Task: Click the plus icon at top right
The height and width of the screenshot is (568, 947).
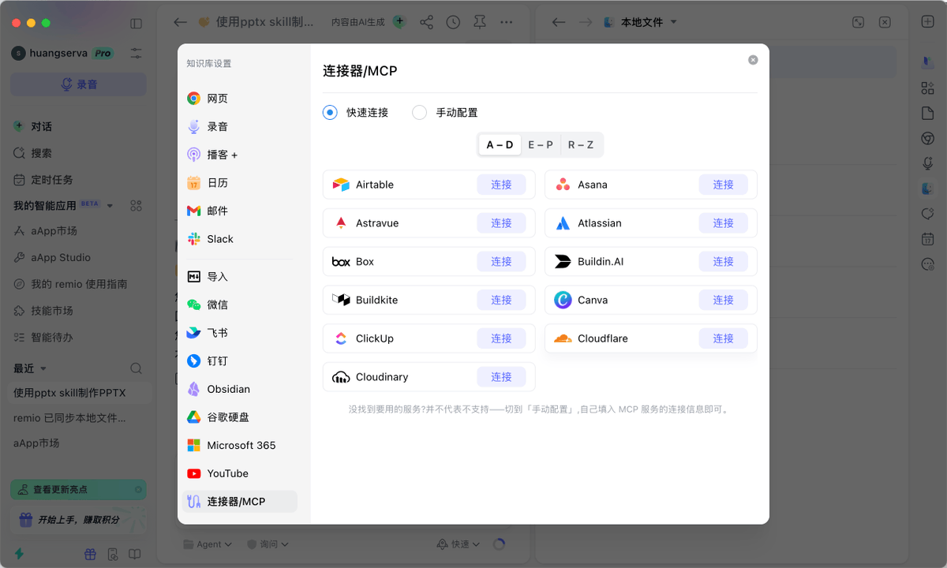Action: pyautogui.click(x=928, y=22)
